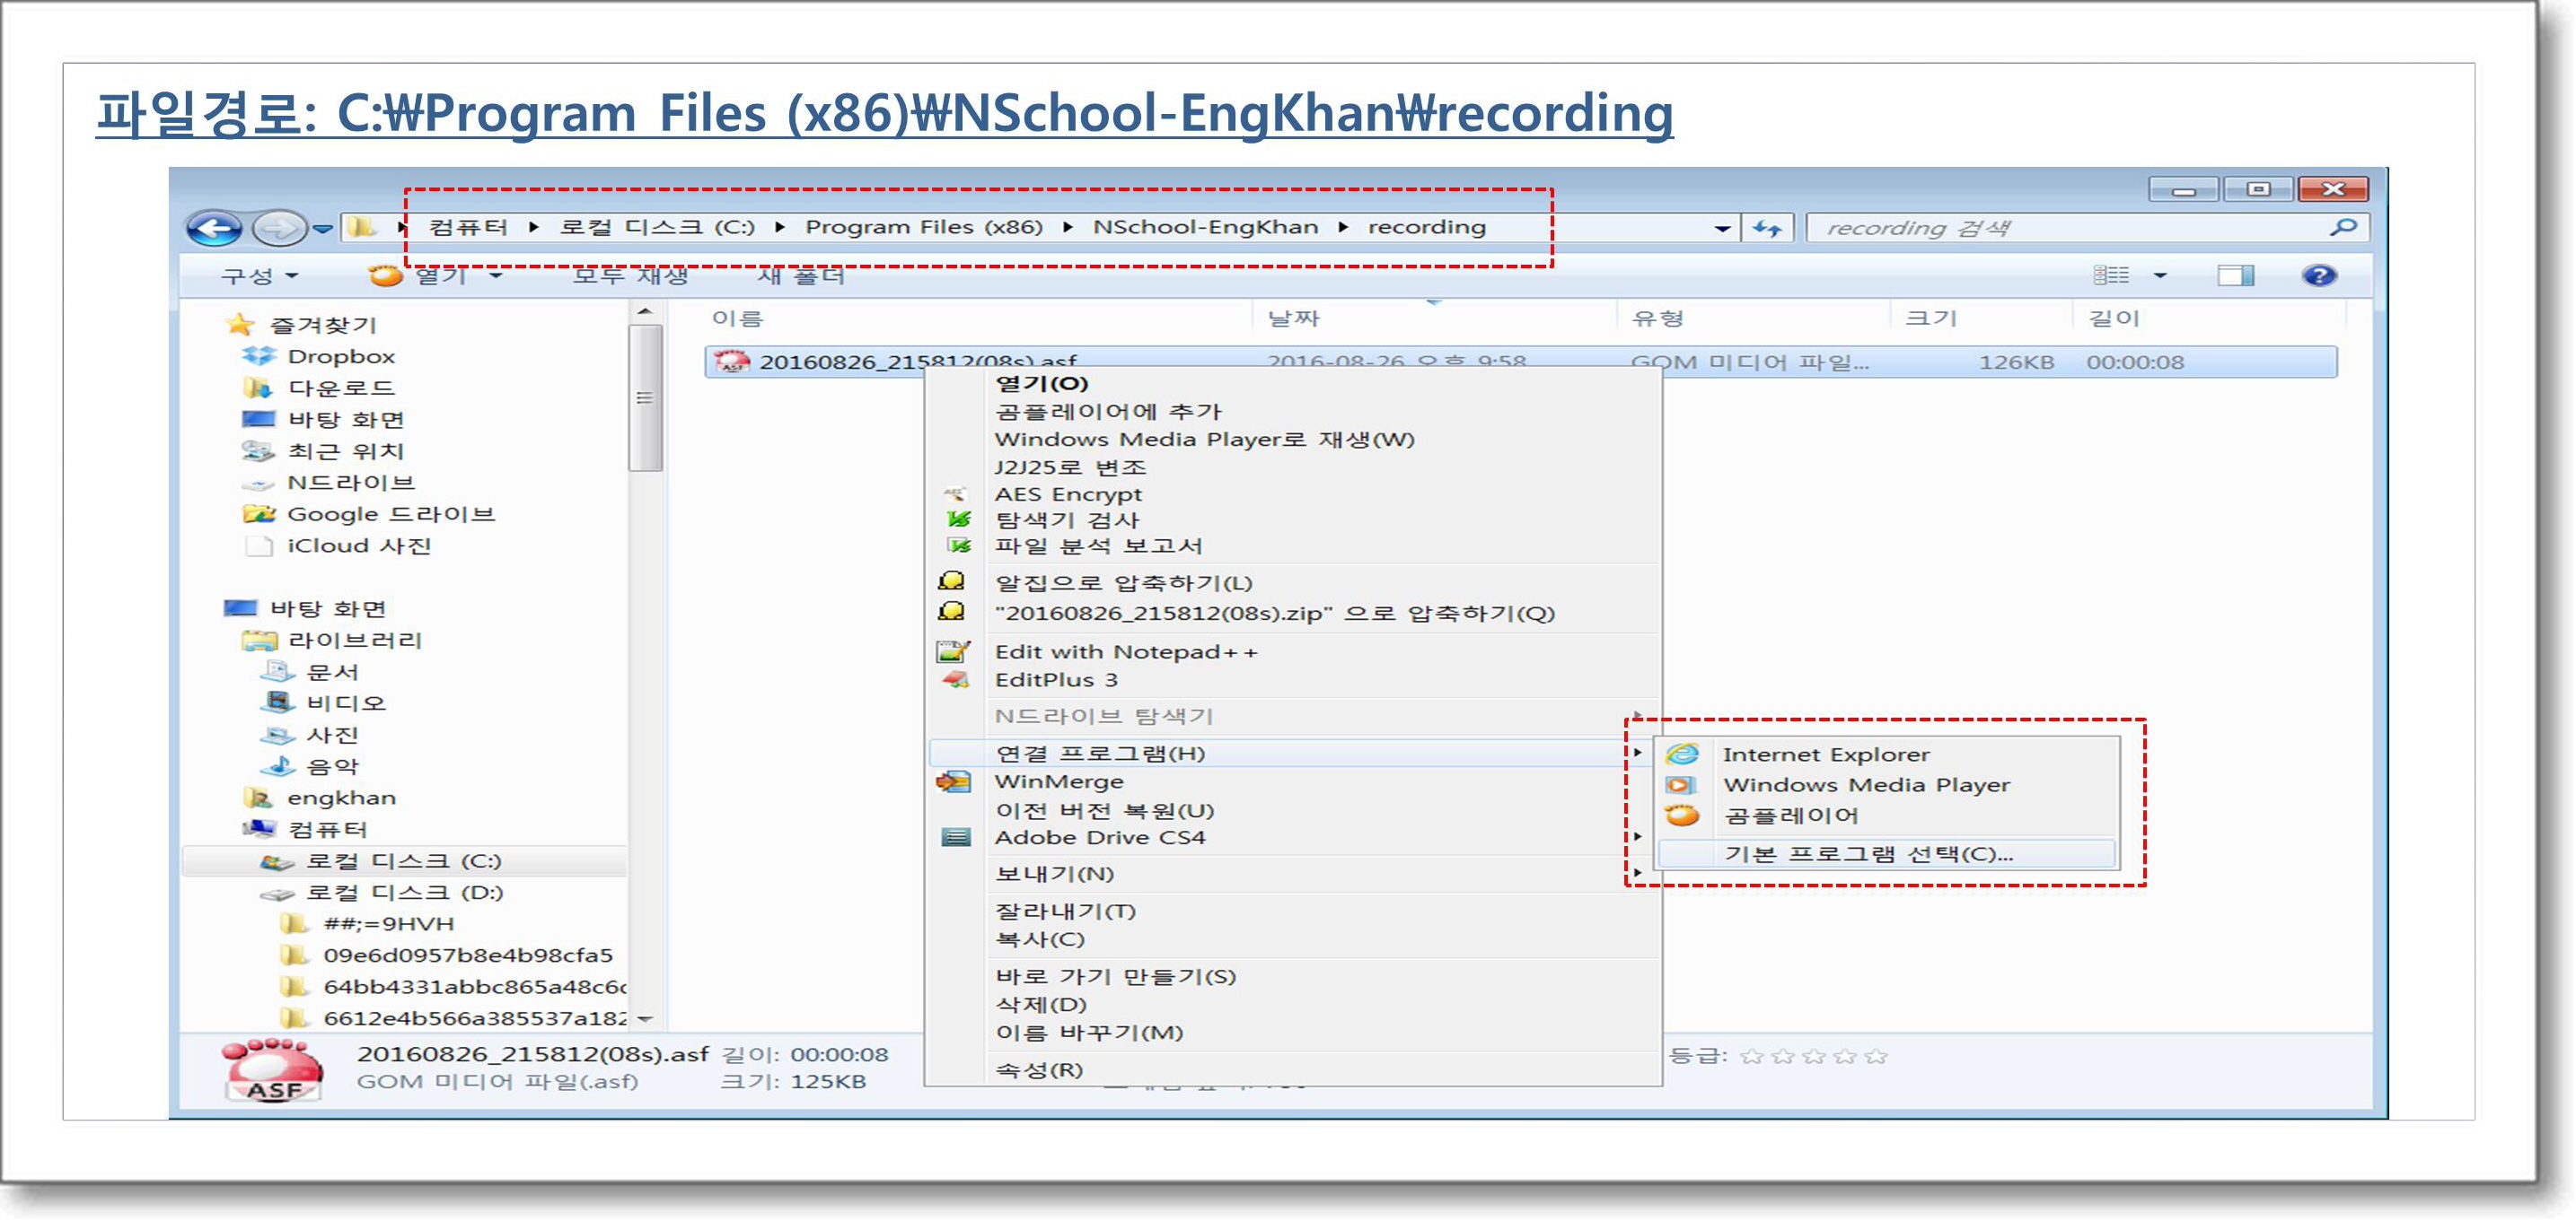Screen dimensions: 2576x1221
Task: Open the address bar history dropdown
Action: pos(1722,229)
